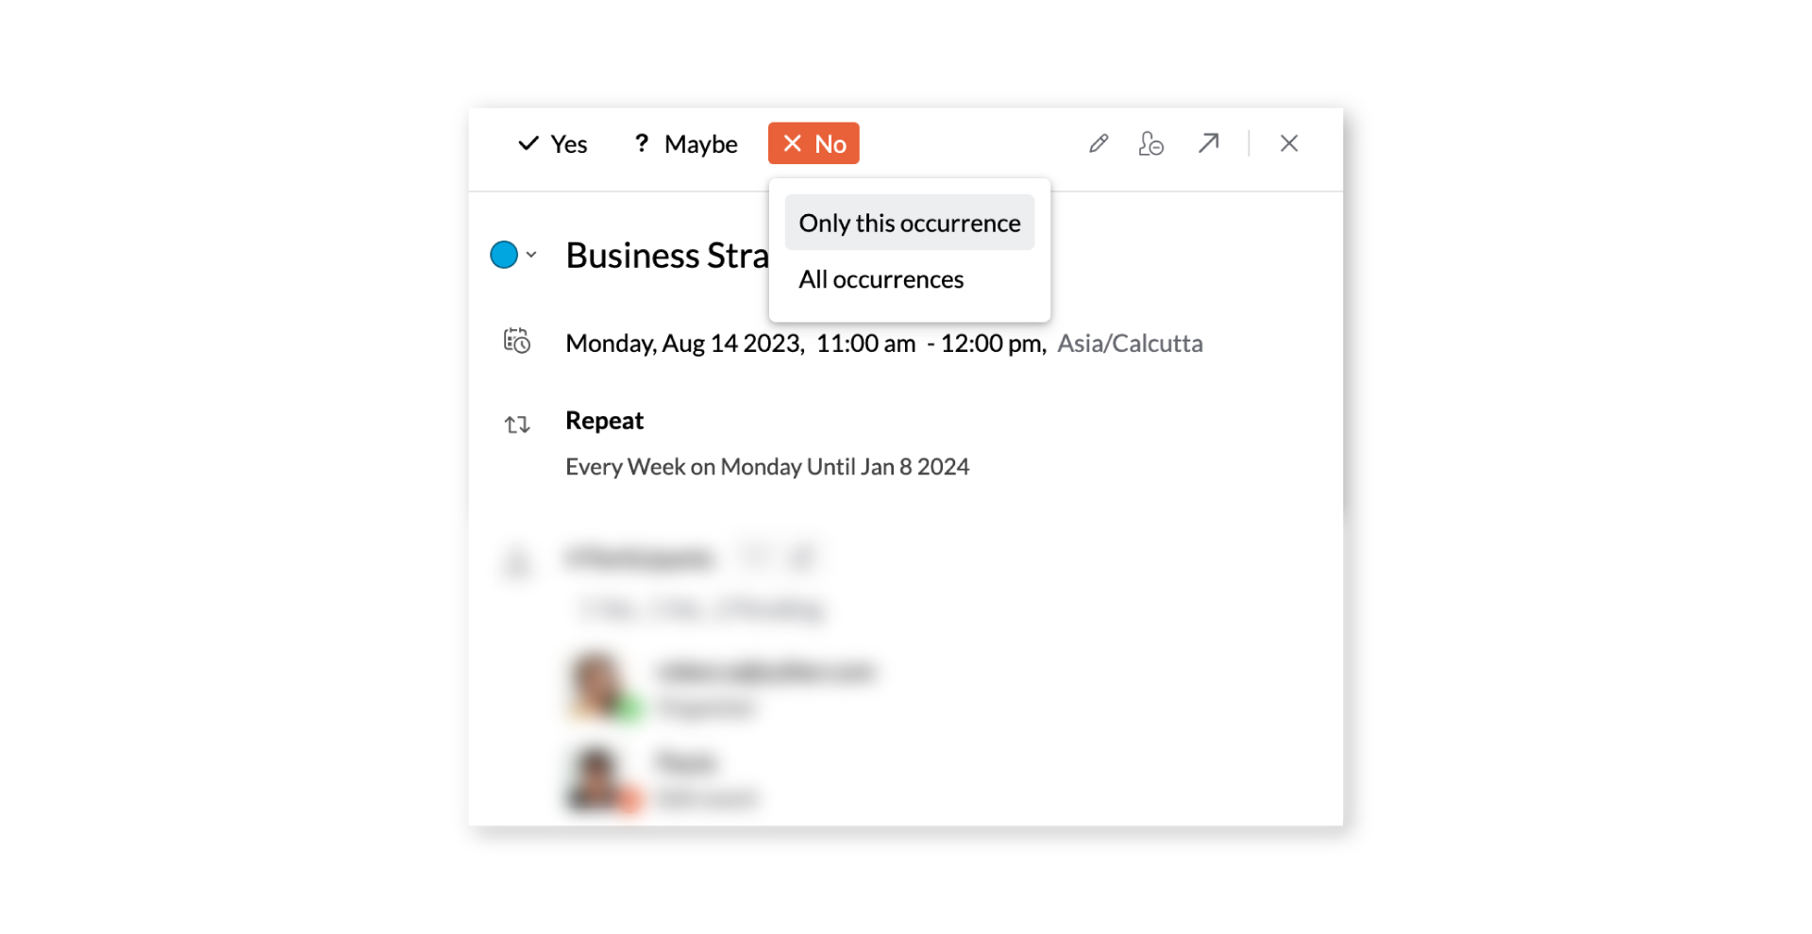Click the question mark icon beside Maybe
The height and width of the screenshot is (934, 1812).
point(643,143)
